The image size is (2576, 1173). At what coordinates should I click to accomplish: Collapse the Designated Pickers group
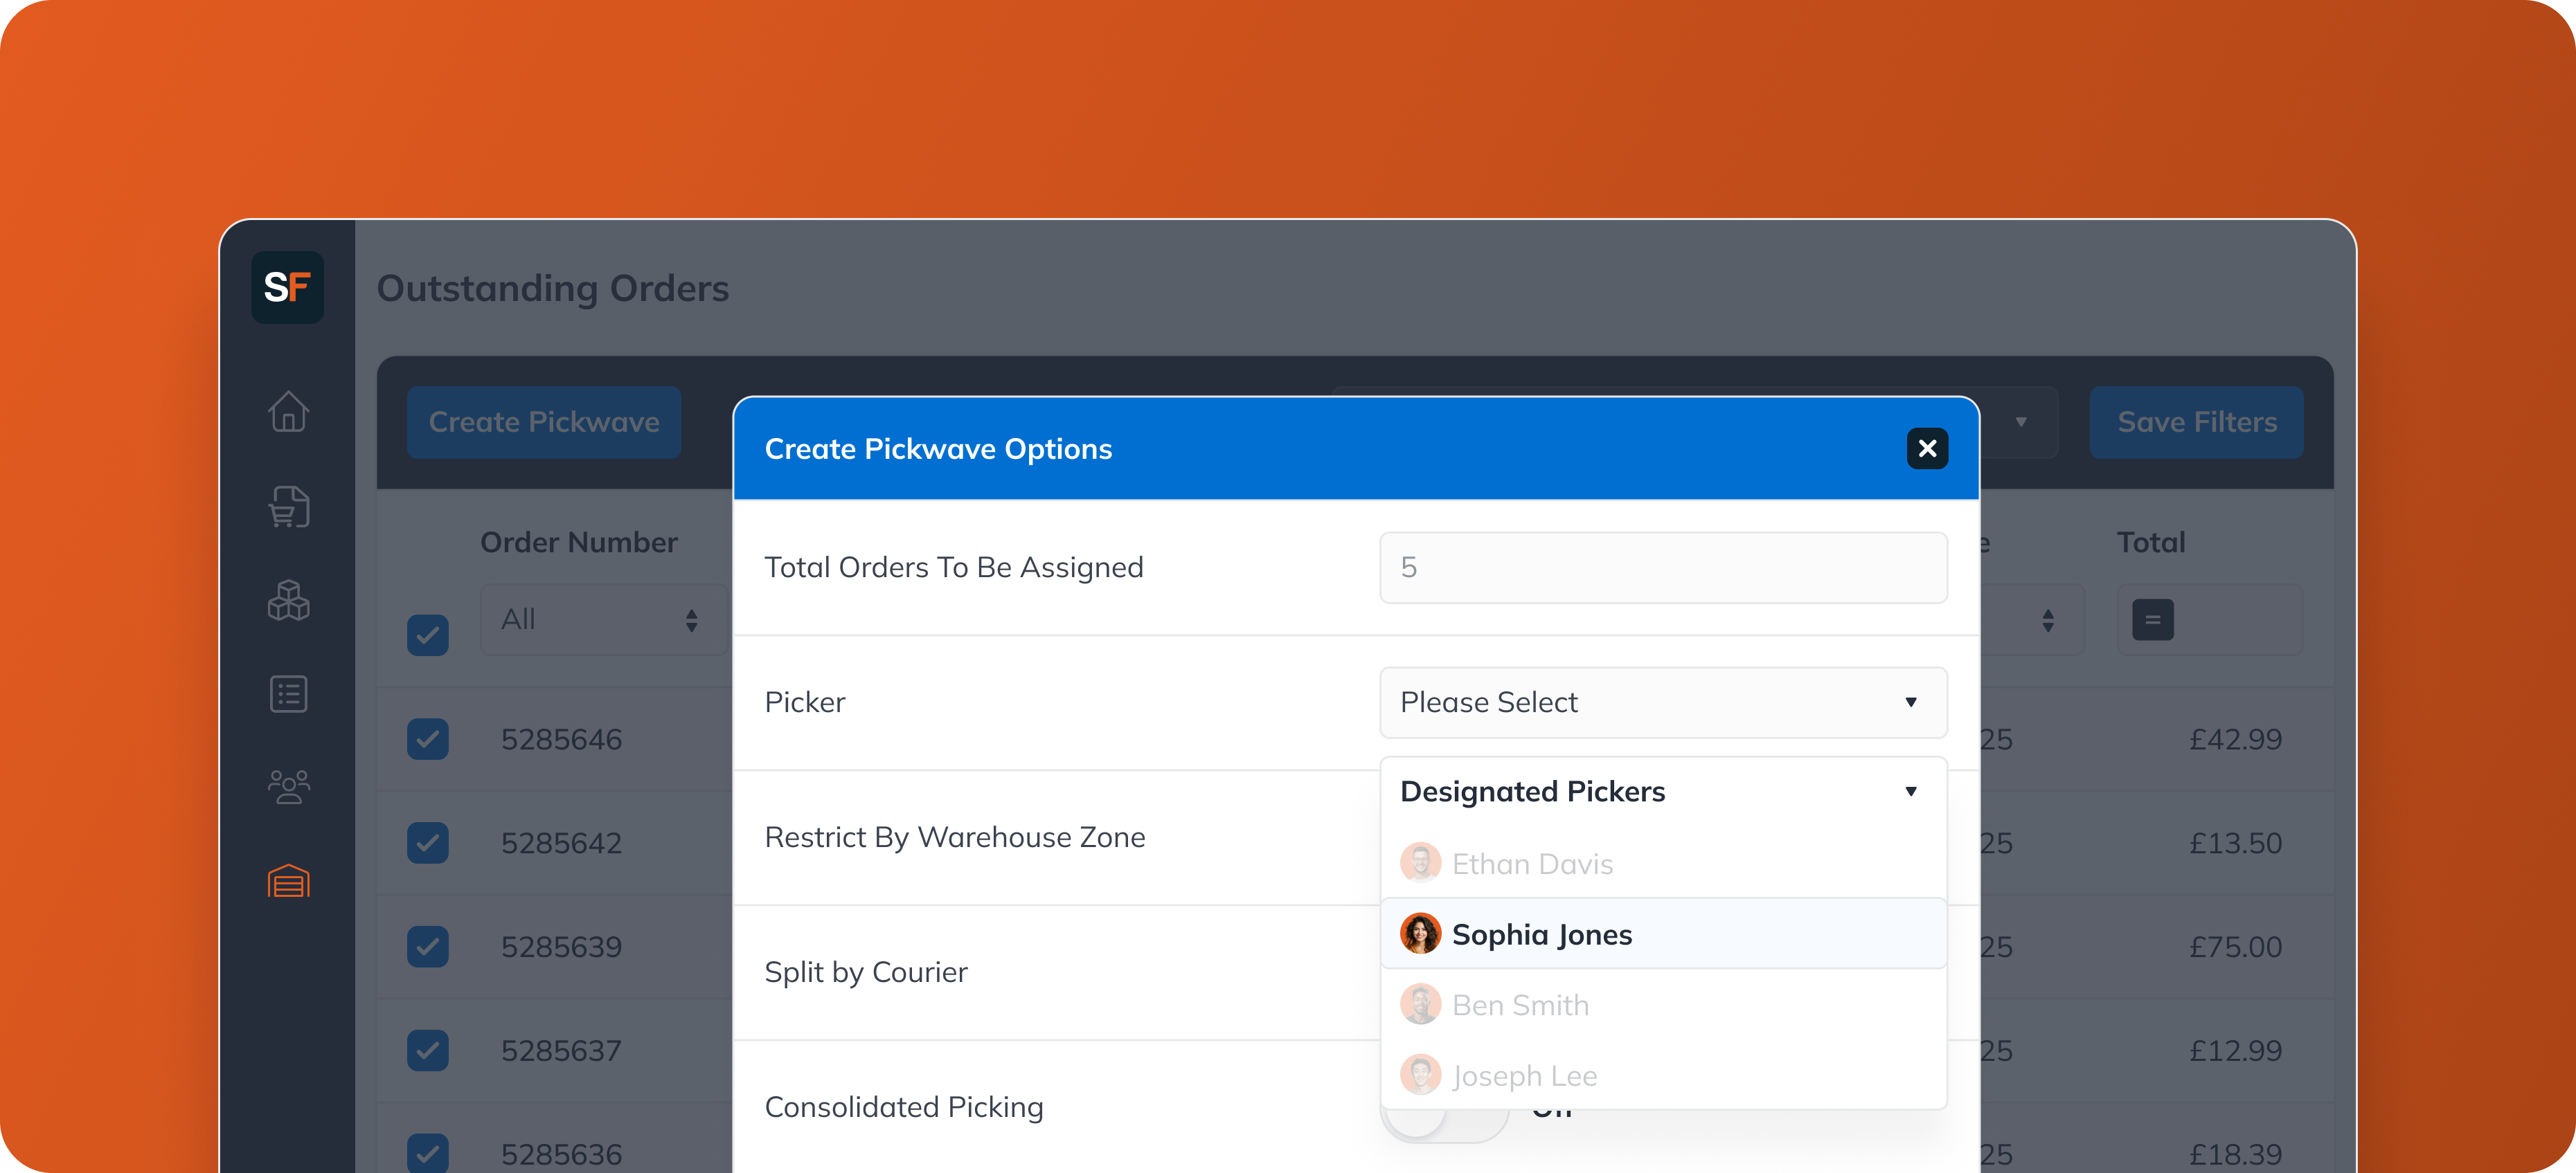(1910, 791)
